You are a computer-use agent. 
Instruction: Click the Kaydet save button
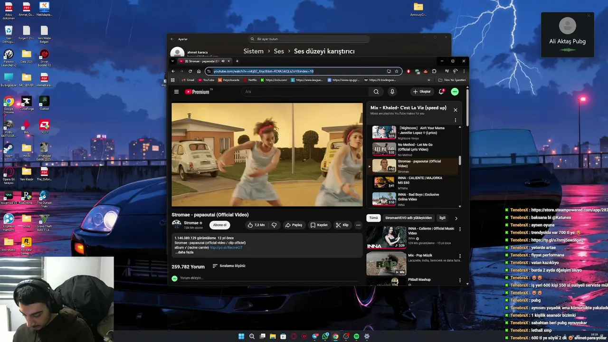coord(319,225)
